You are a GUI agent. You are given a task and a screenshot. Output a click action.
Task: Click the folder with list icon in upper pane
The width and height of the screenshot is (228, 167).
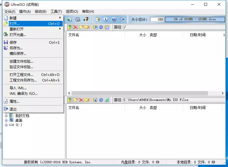pos(107,27)
